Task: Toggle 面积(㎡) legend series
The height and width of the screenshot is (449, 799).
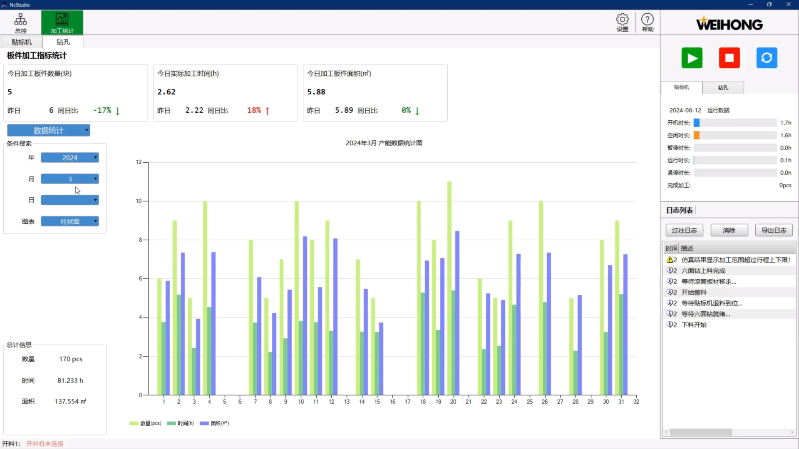Action: pyautogui.click(x=215, y=423)
